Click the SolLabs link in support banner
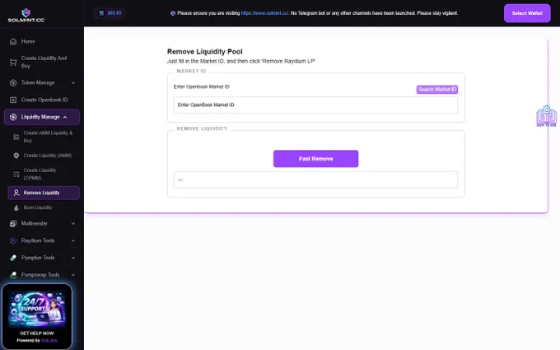Image resolution: width=560 pixels, height=350 pixels. (x=49, y=341)
